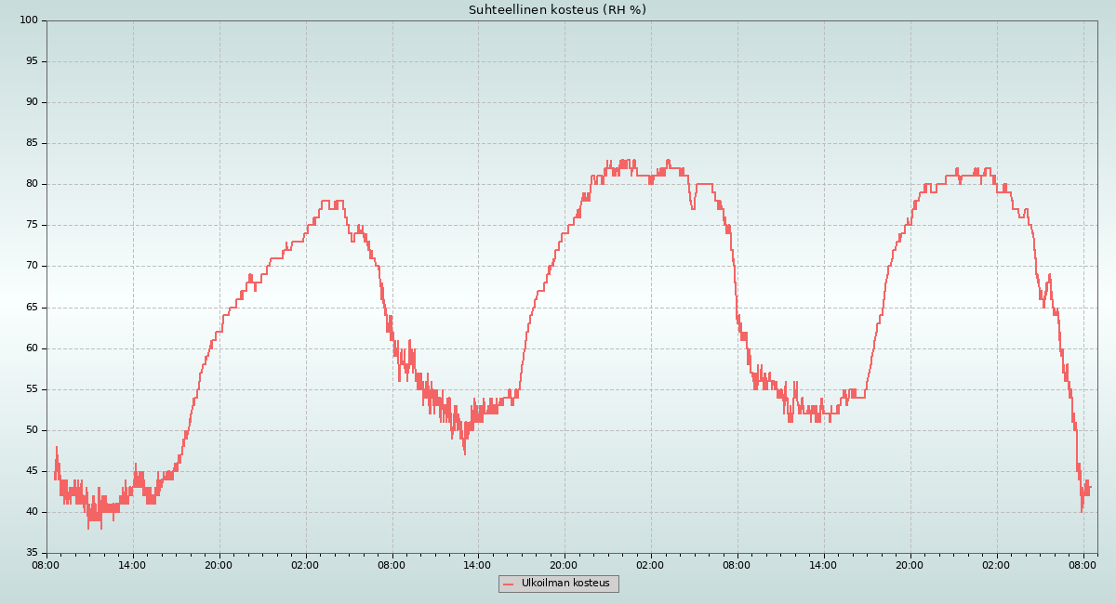Select the 95 y-axis tick label
This screenshot has height=604, width=1116.
pos(31,61)
